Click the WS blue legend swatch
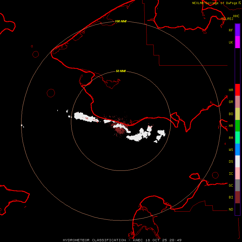Image resolution: width=242 pixels, height=242 pixels. point(237,150)
